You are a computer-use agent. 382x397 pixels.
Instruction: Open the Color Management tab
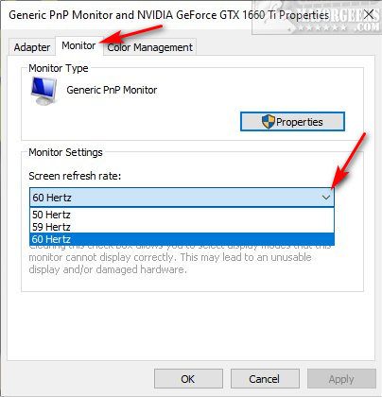click(x=149, y=47)
